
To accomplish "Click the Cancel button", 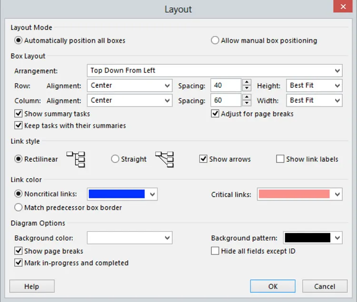I will point(325,286).
